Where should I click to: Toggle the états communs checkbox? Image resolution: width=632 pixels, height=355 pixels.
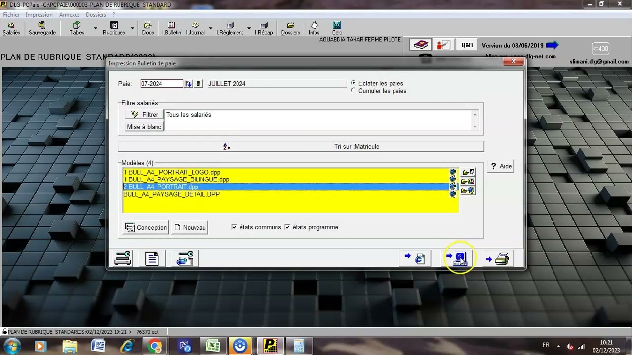click(x=234, y=227)
